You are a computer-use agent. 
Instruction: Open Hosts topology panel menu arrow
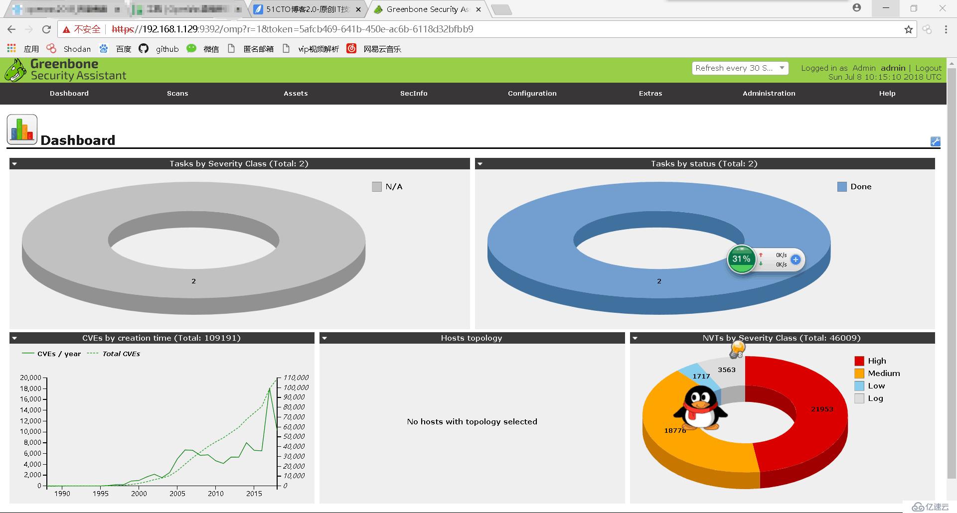pyautogui.click(x=324, y=338)
